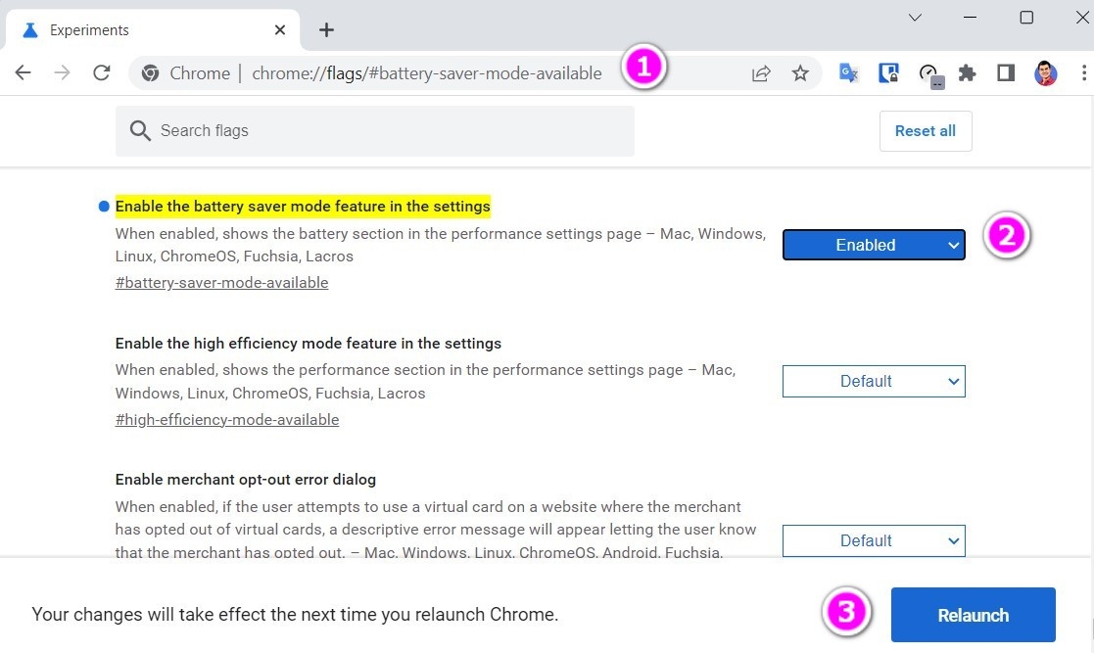1094x653 pixels.
Task: Open the Enabled dropdown for battery saver
Action: (x=874, y=245)
